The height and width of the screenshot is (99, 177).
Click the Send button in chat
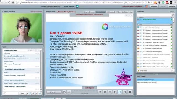(22, 93)
